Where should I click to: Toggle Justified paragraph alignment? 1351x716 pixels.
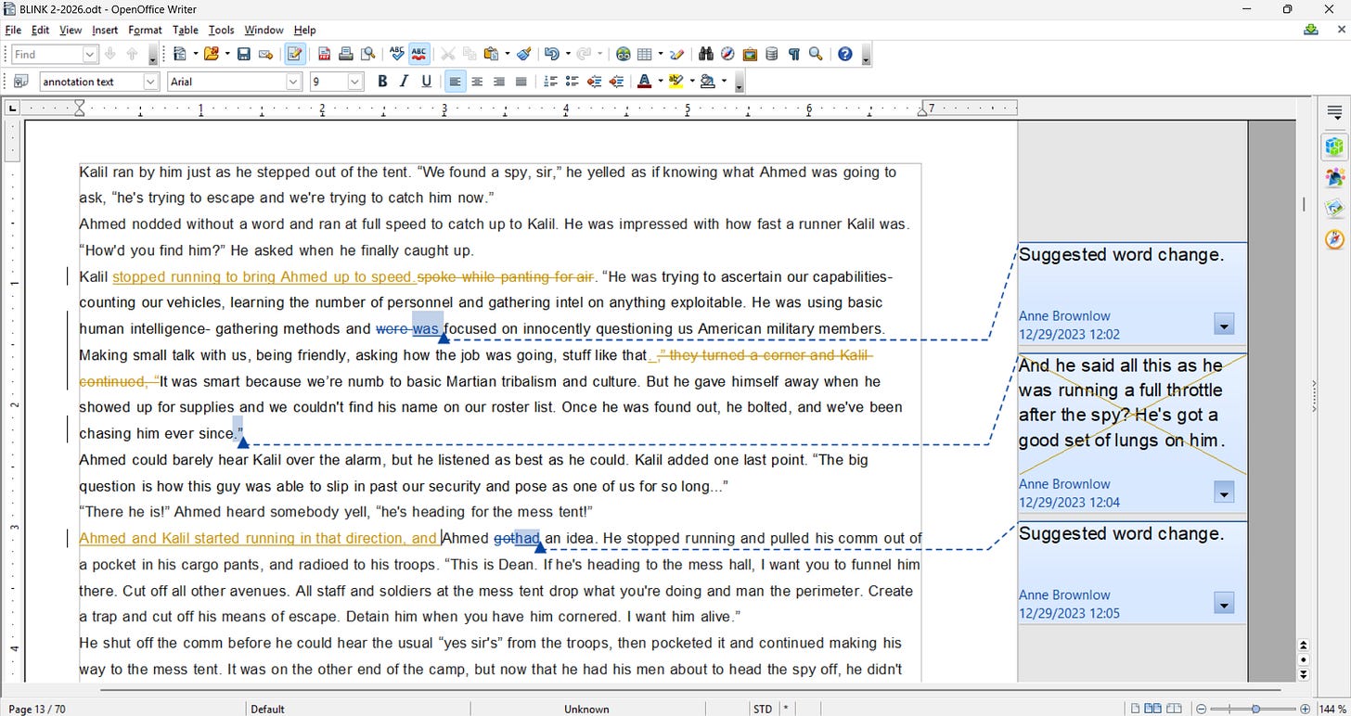(x=521, y=82)
